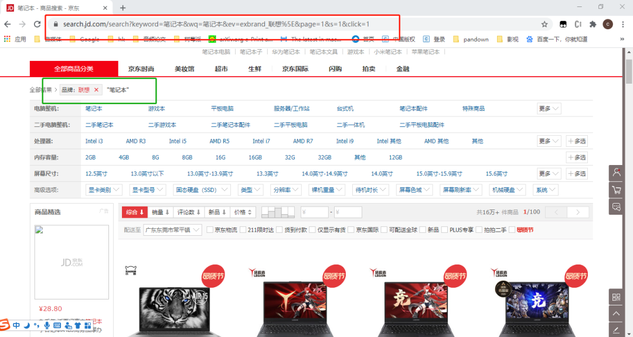The width and height of the screenshot is (633, 337).
Task: Toggle Sogou 中 language mode indicator
Action: (x=16, y=325)
